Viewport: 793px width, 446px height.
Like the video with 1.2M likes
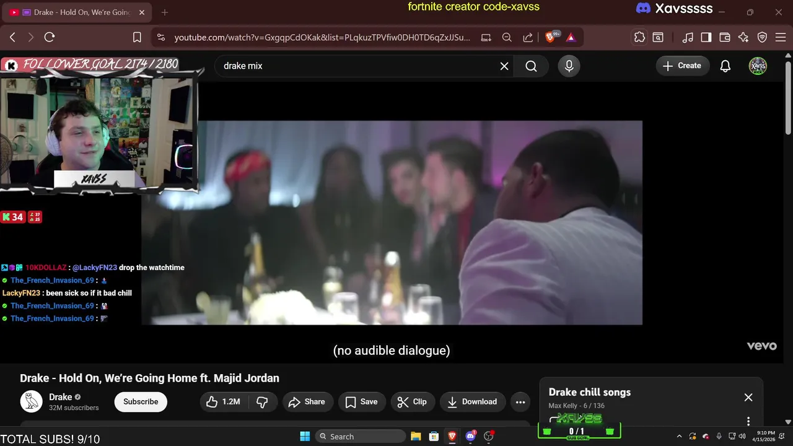223,401
